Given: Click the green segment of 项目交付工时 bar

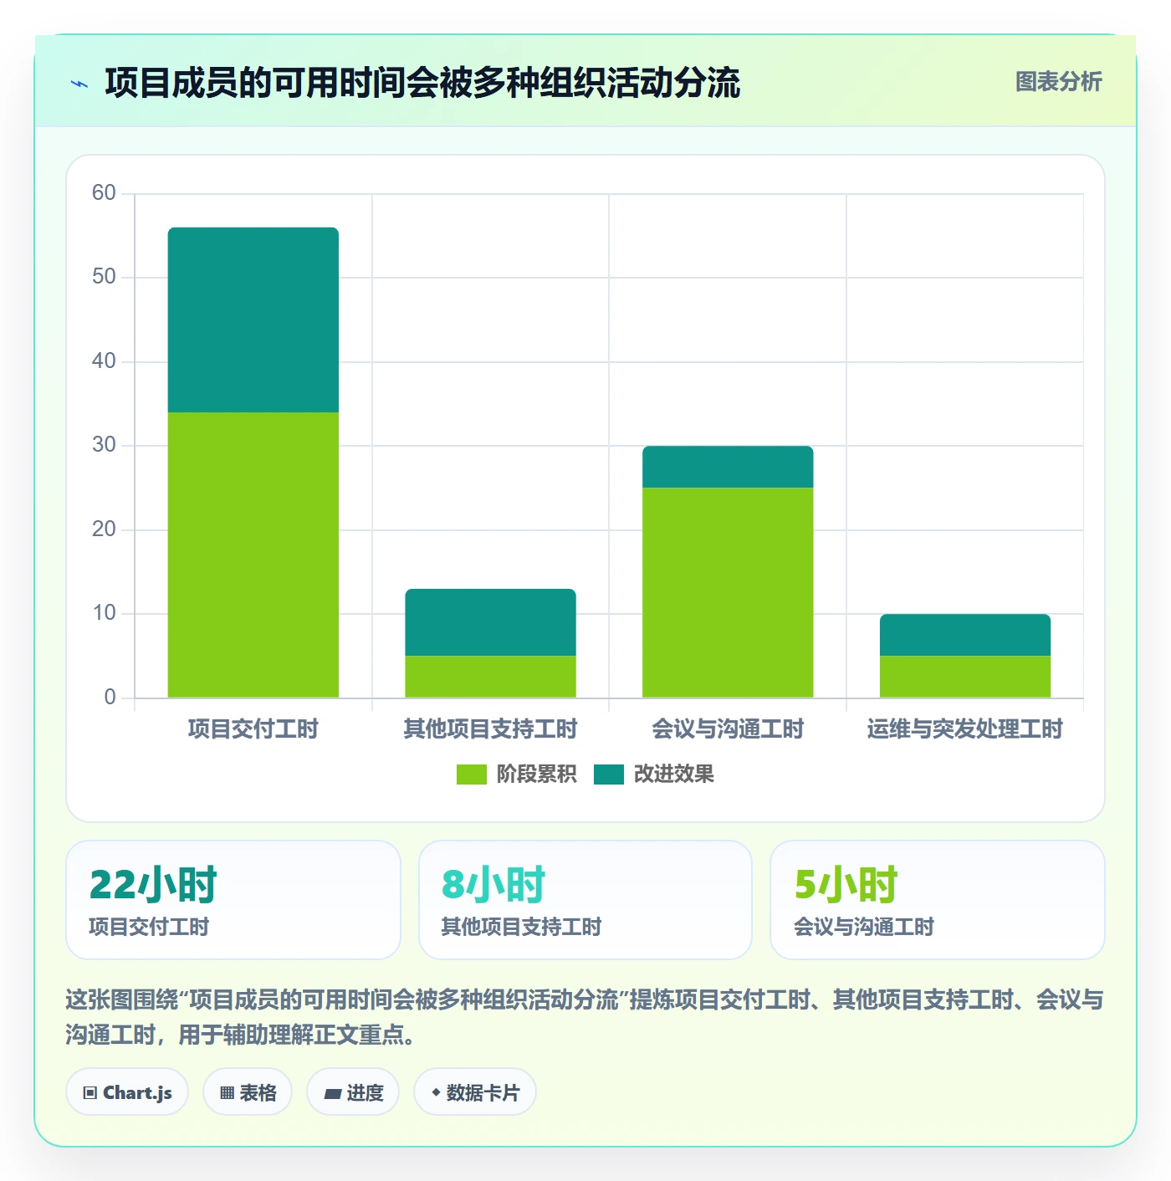Looking at the screenshot, I should pyautogui.click(x=253, y=555).
